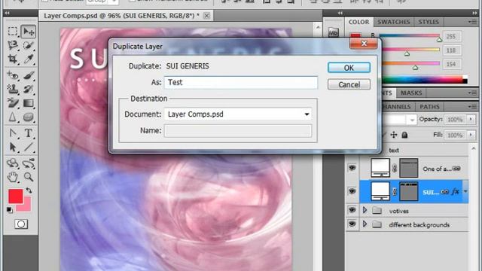Reset default foreground and background colors
482x271 pixels.
pyautogui.click(x=10, y=210)
